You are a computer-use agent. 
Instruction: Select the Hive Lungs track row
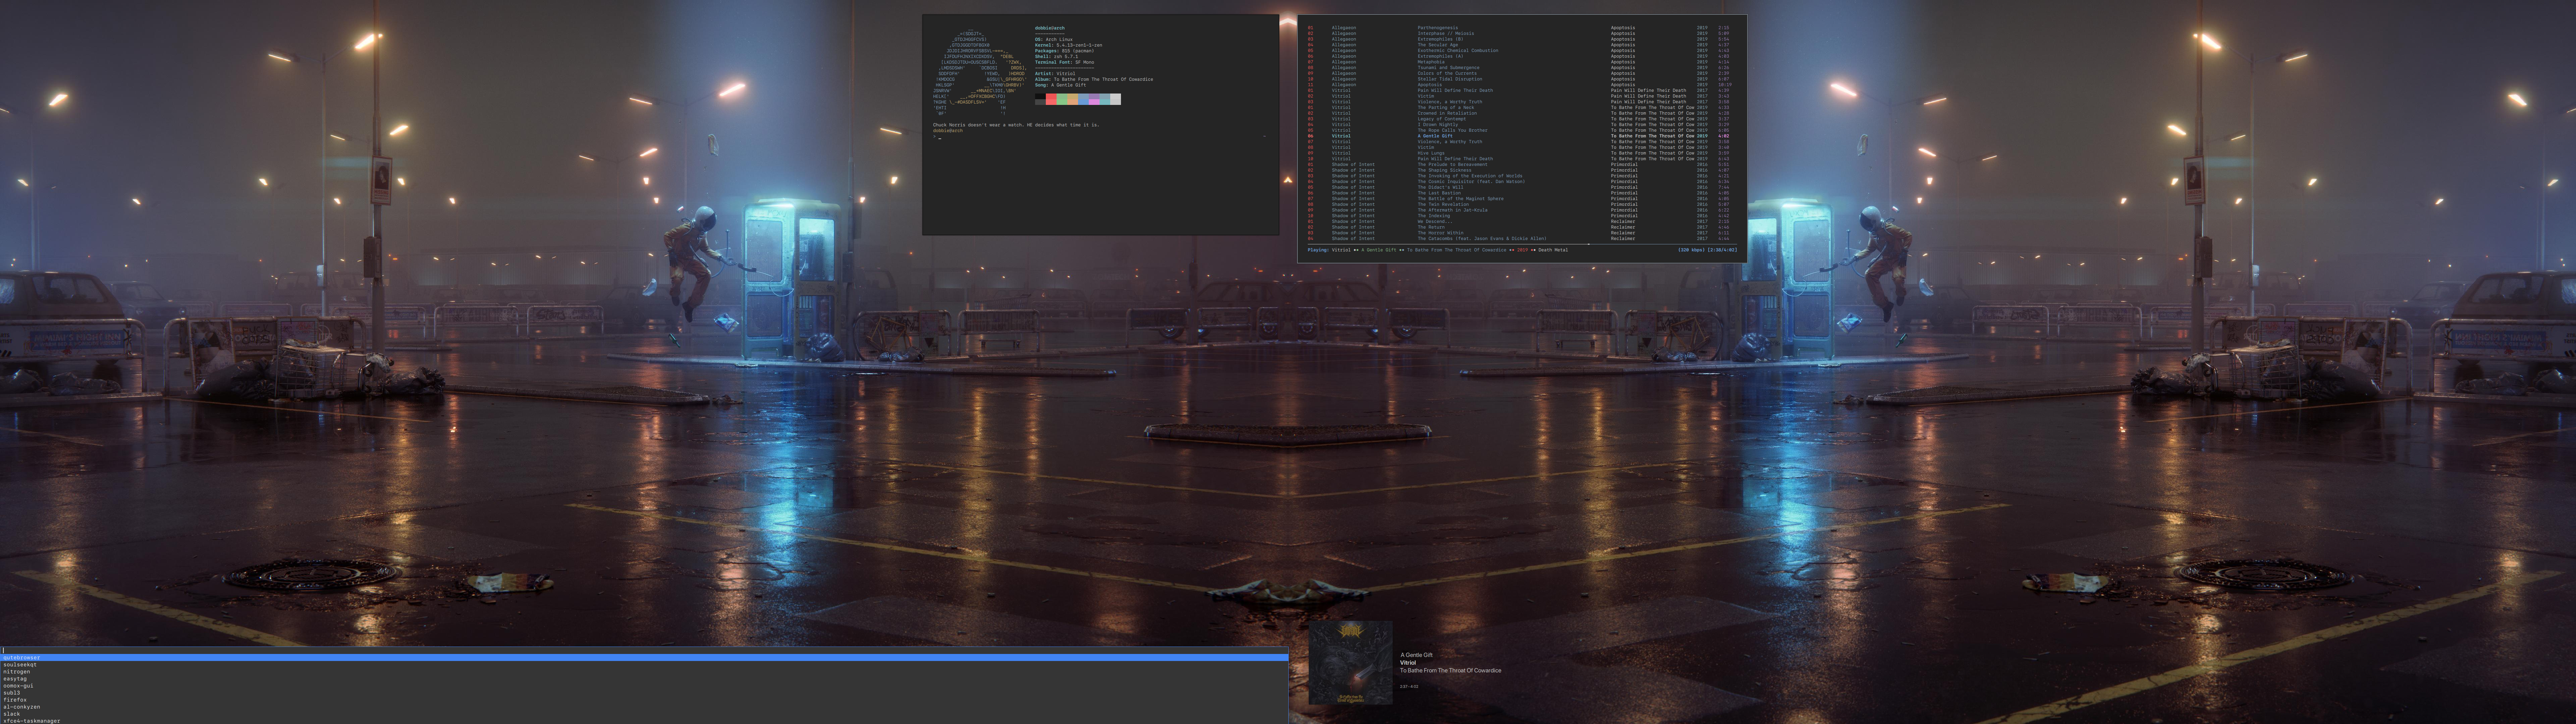1431,153
